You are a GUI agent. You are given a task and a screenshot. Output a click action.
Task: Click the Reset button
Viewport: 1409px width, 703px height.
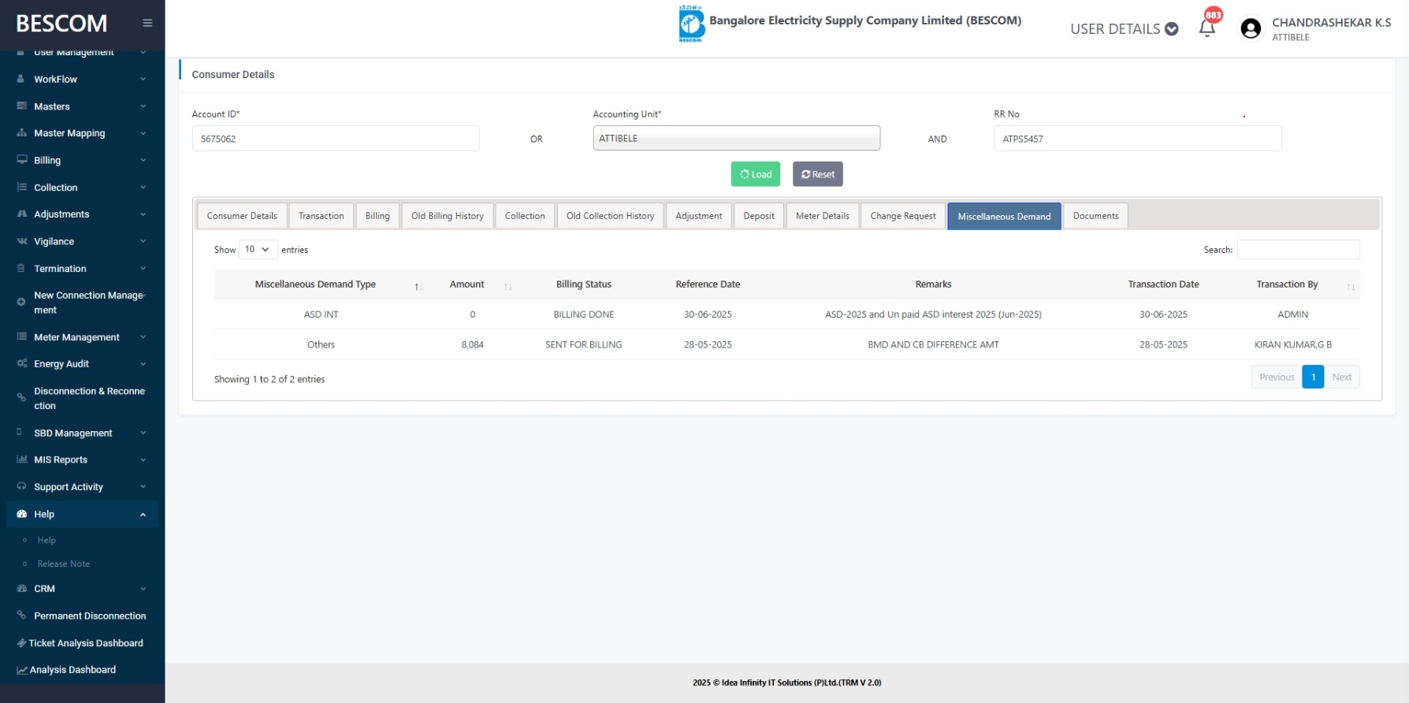click(x=817, y=174)
